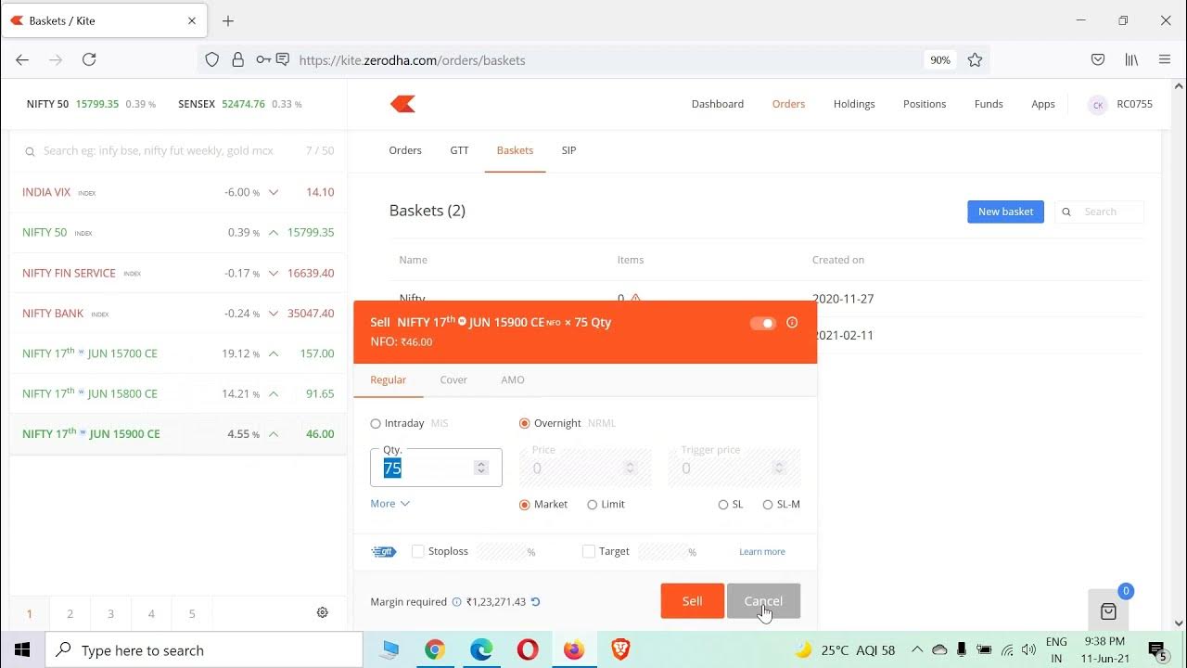The image size is (1187, 668).
Task: Open Holdings page
Action: [854, 104]
